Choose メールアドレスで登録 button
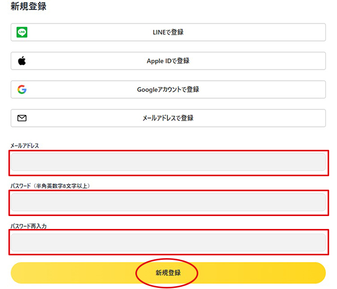The width and height of the screenshot is (337, 289). 168,118
